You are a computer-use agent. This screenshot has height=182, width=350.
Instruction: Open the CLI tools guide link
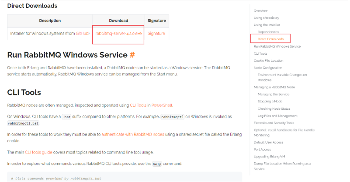point(38,152)
